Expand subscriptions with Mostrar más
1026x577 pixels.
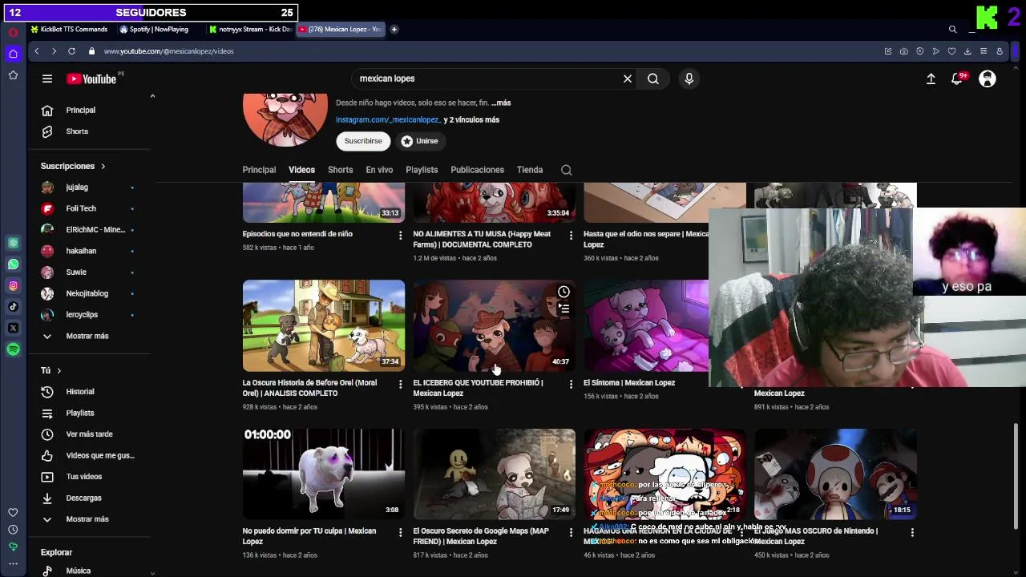tap(87, 336)
